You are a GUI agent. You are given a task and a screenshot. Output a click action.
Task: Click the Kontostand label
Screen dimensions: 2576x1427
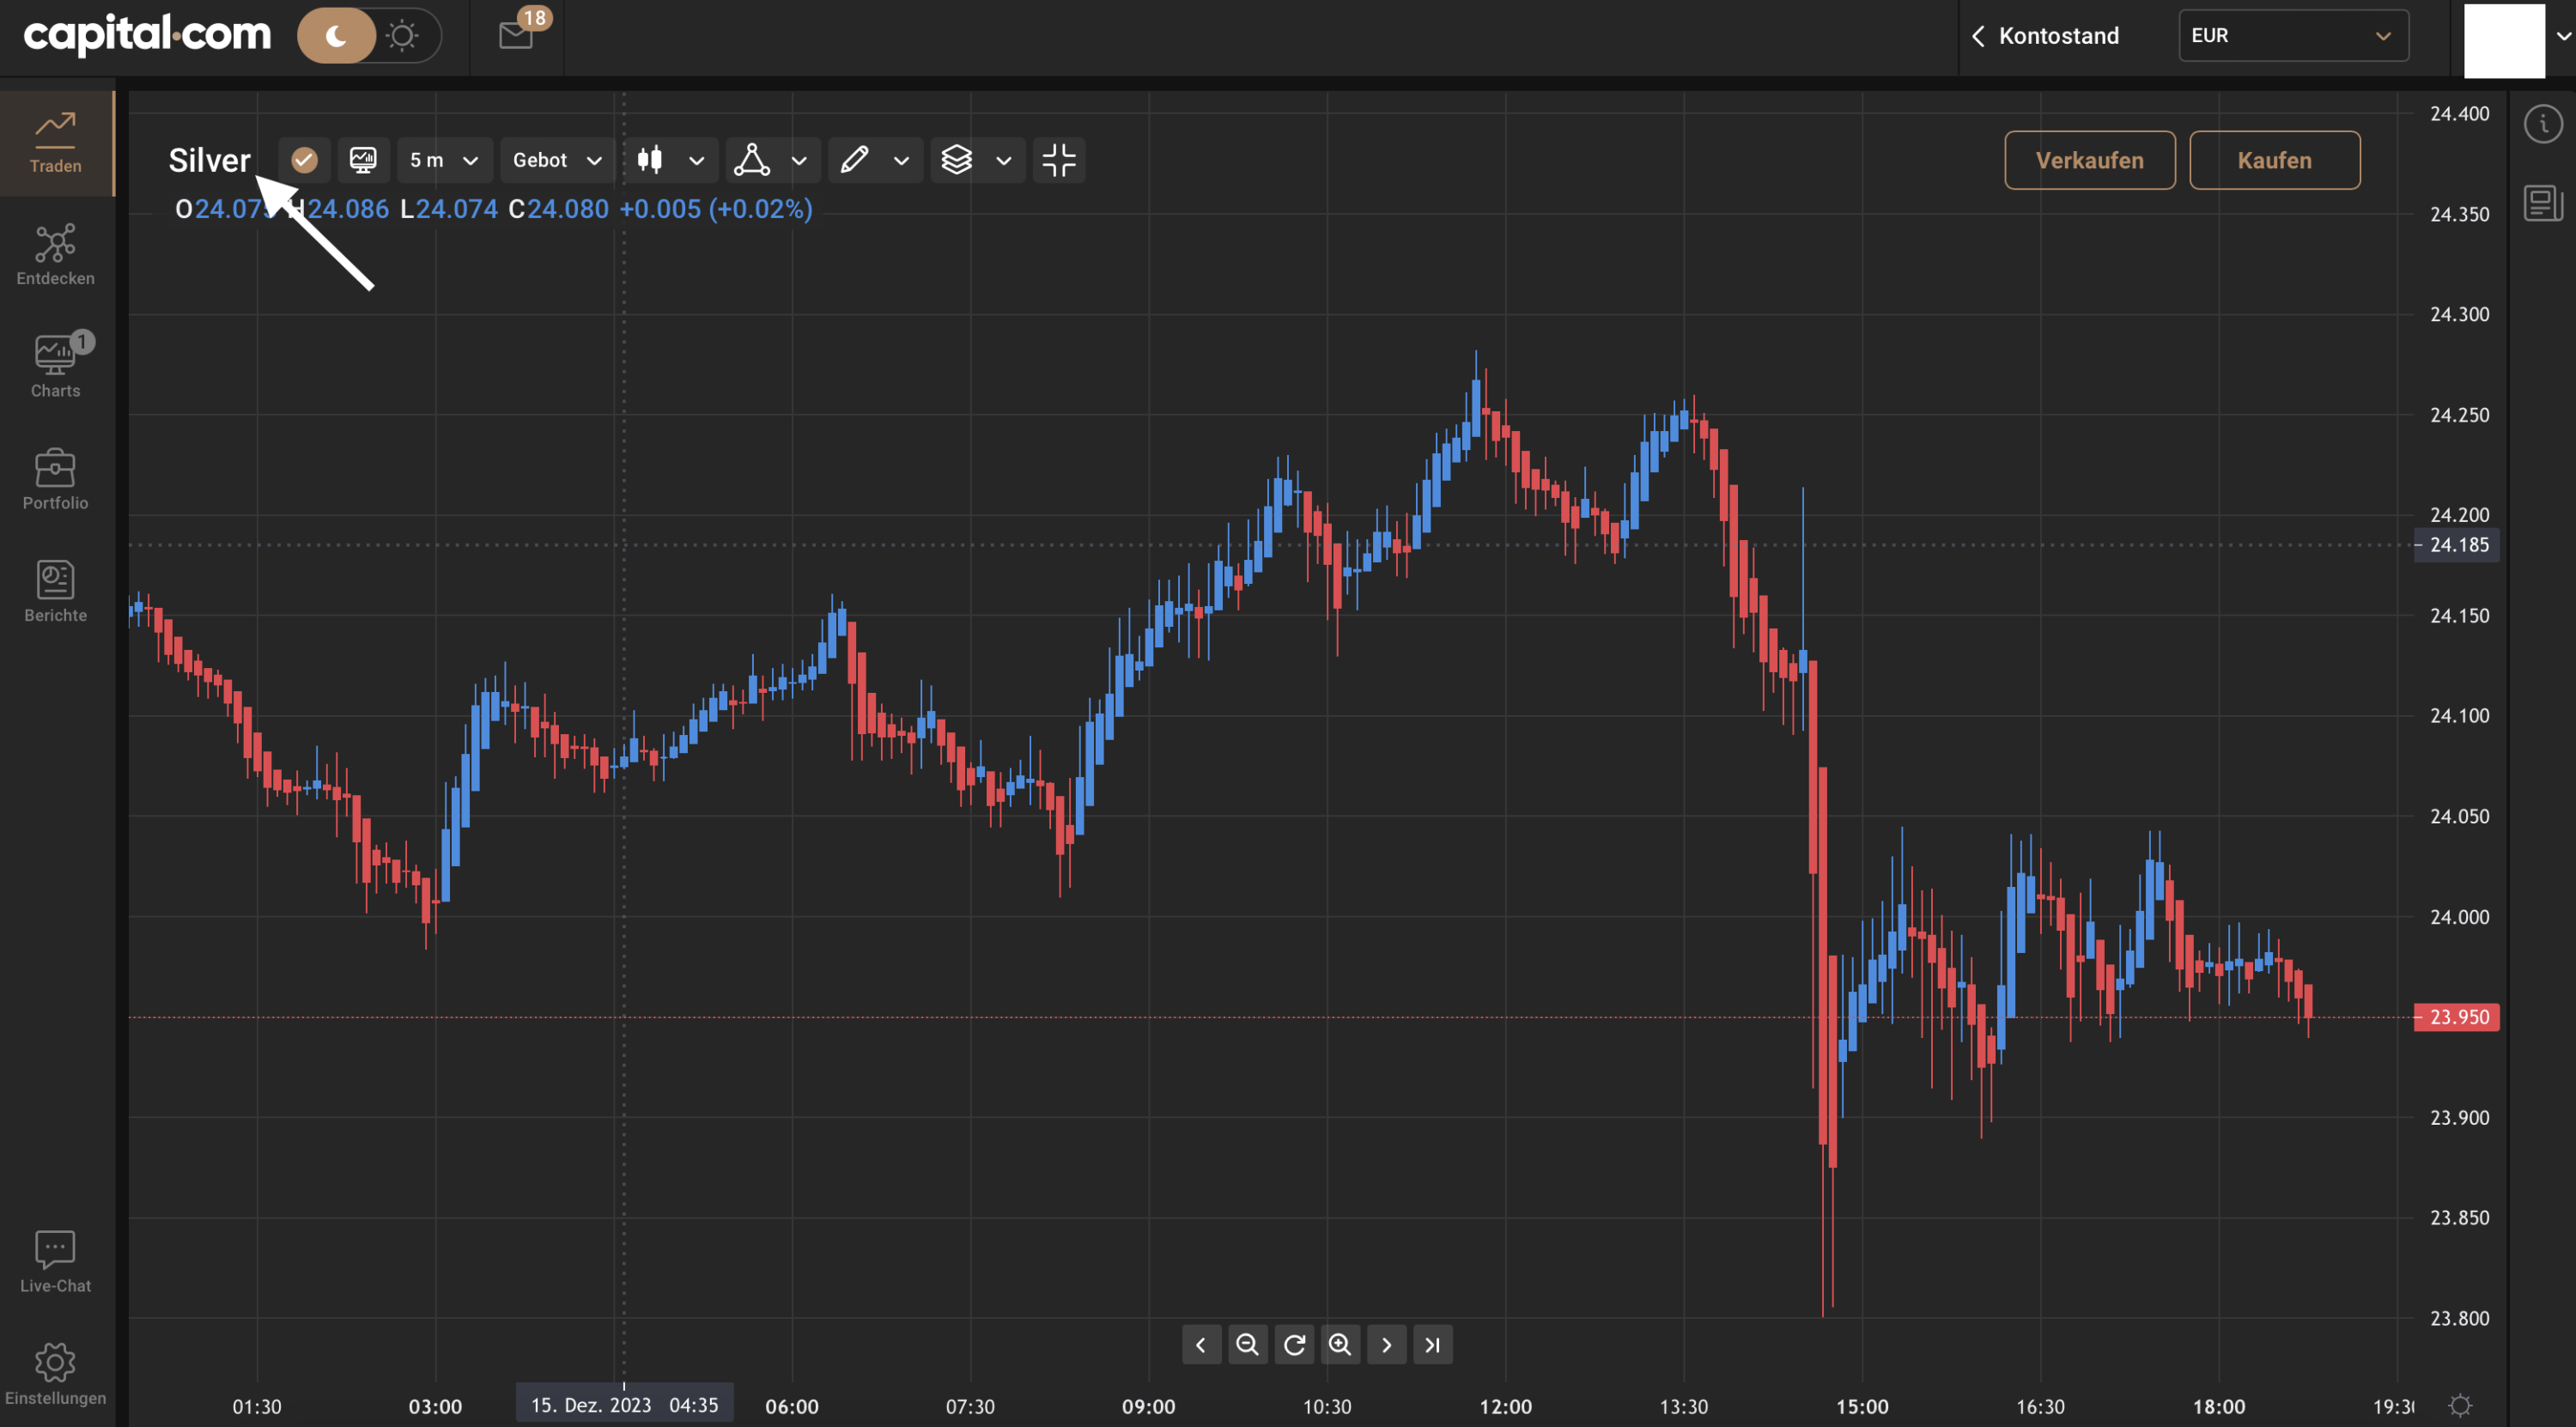tap(2059, 36)
